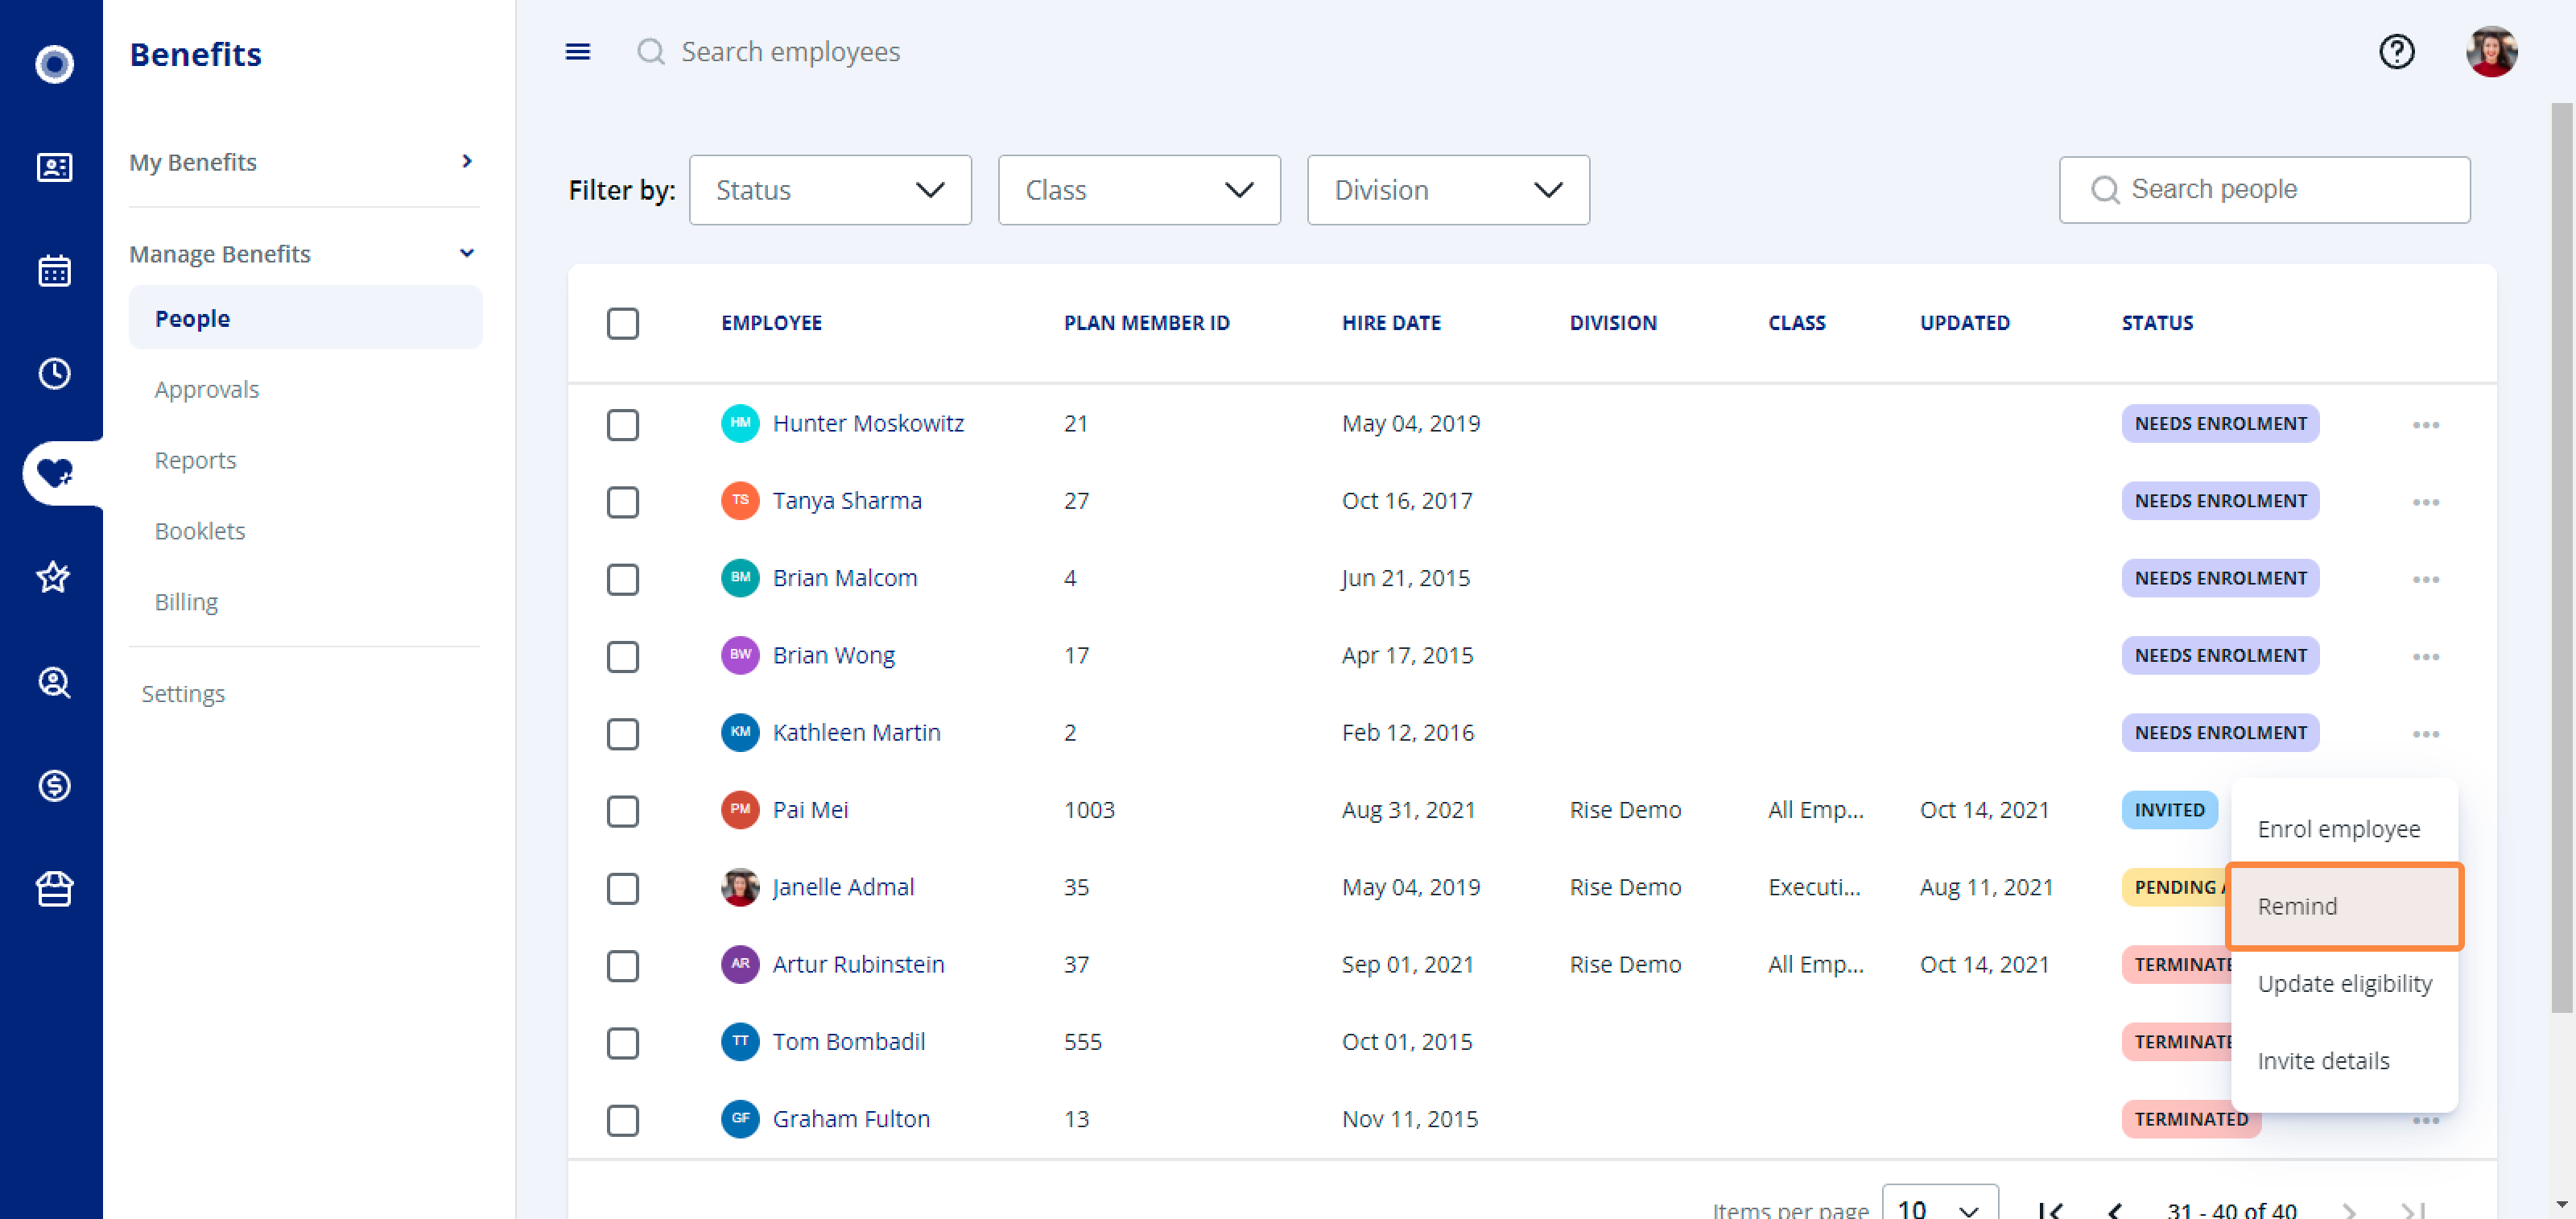Click Janelle Admal photo avatar
The image size is (2576, 1219).
point(740,887)
